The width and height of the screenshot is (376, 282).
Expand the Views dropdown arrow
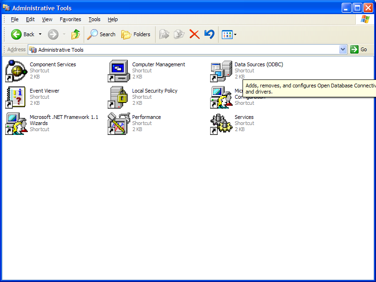point(235,34)
